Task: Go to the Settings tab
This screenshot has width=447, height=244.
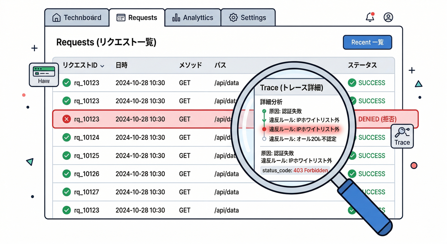Action: pyautogui.click(x=248, y=17)
